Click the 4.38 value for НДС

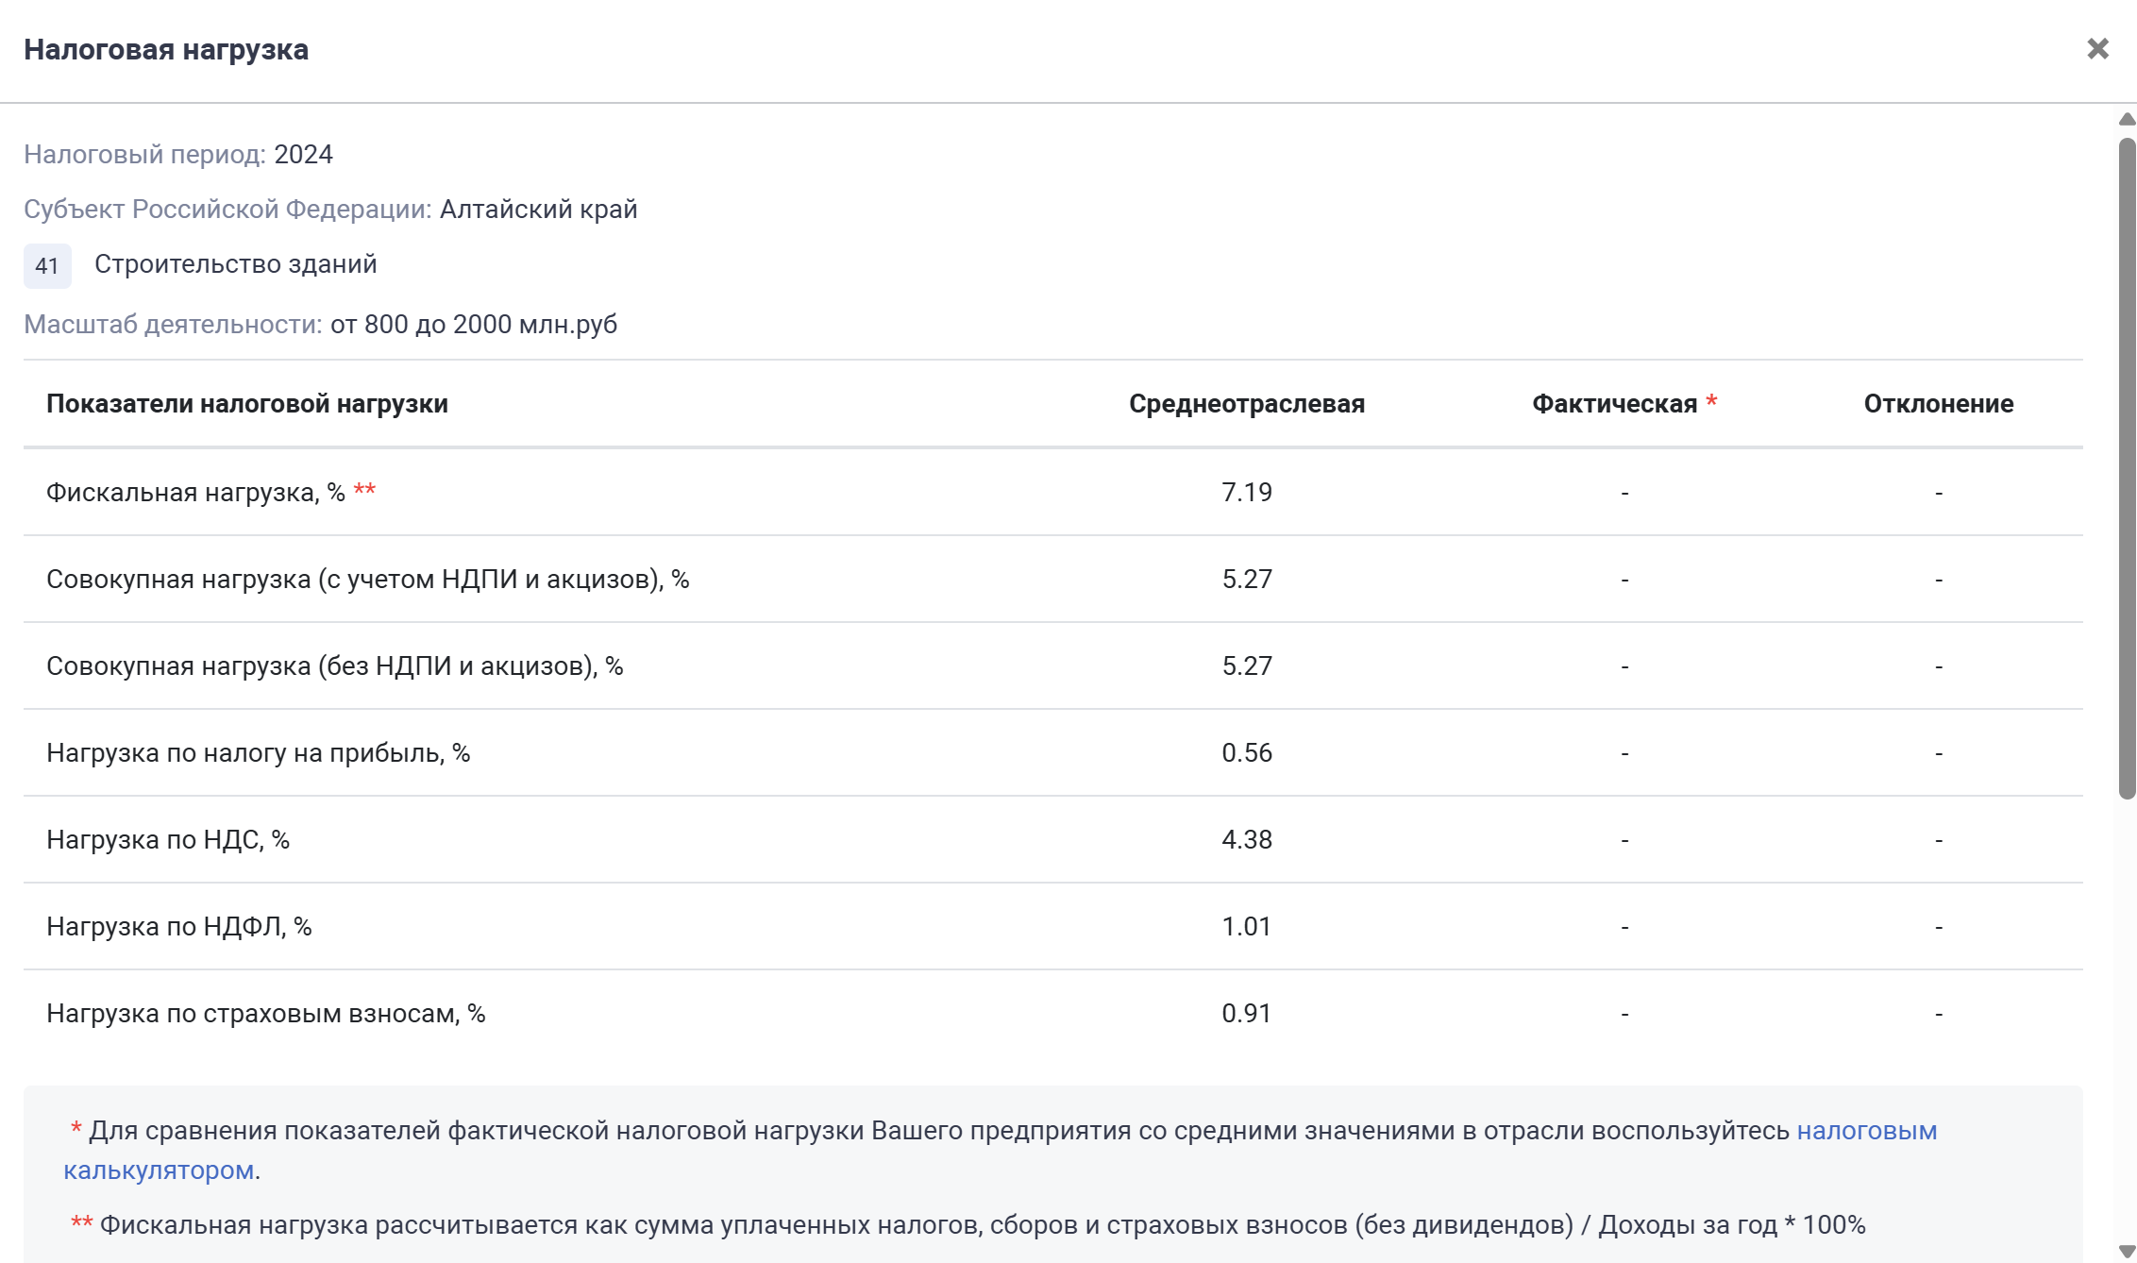[1246, 840]
